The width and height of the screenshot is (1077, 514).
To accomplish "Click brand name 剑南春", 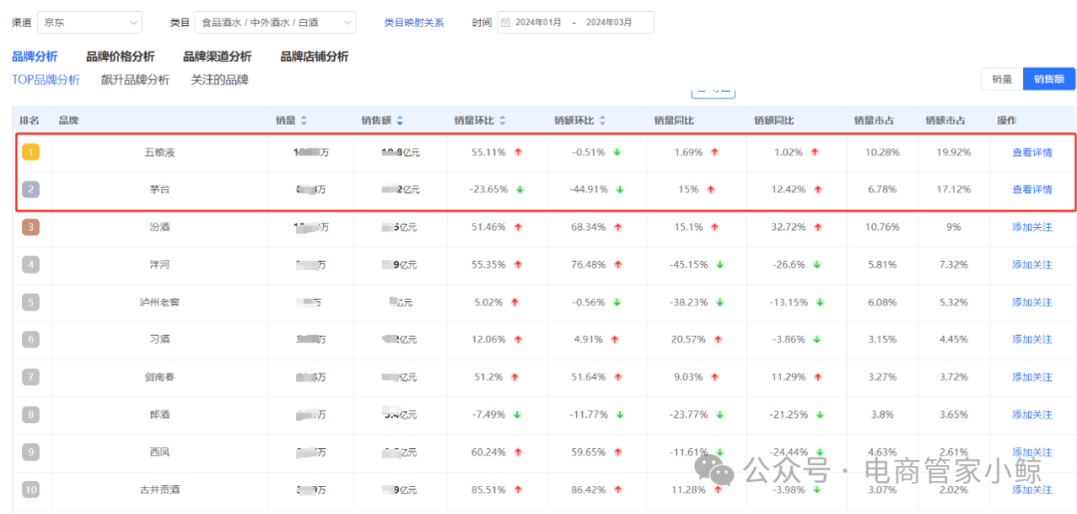I will click(160, 377).
